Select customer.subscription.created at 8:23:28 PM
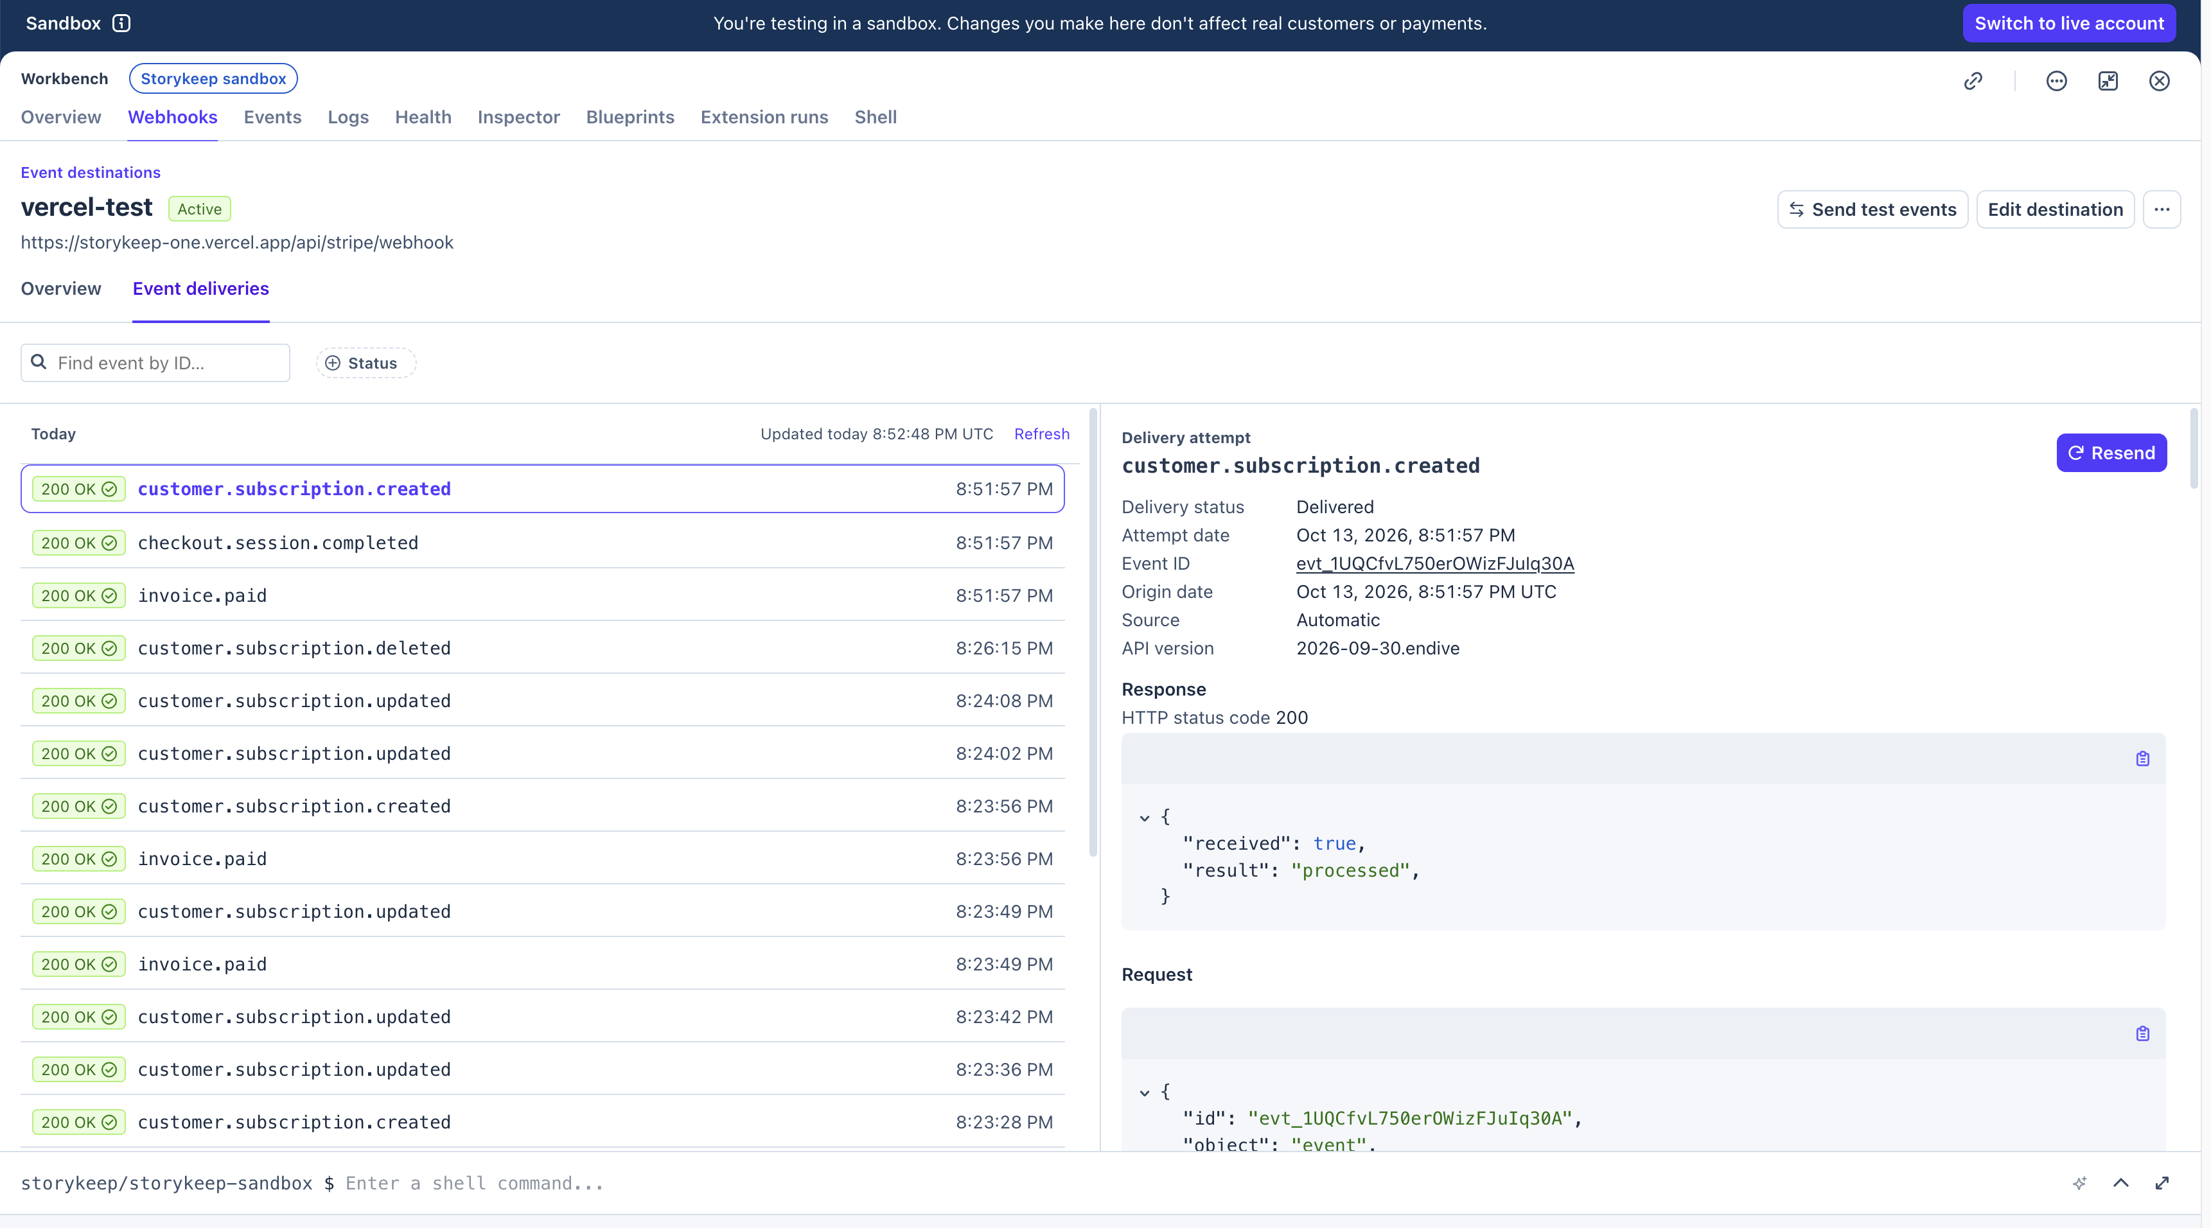Image resolution: width=2211 pixels, height=1228 pixels. click(x=542, y=1123)
